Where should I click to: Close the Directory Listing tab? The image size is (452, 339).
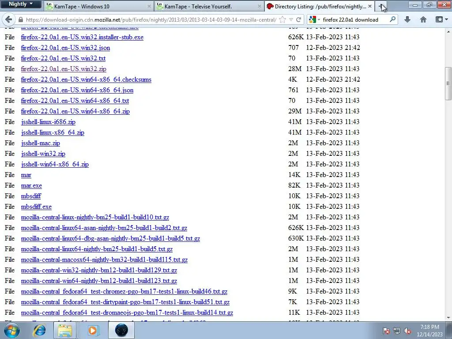click(370, 6)
